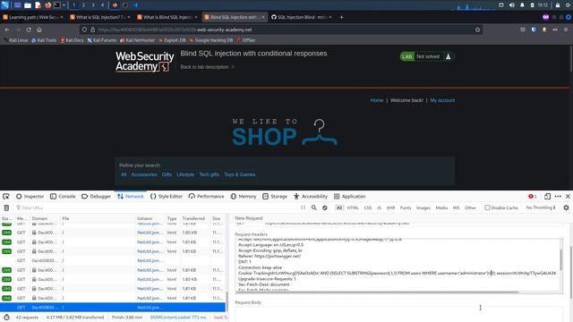Go back with browser back arrow
The image size is (573, 322).
click(x=7, y=30)
